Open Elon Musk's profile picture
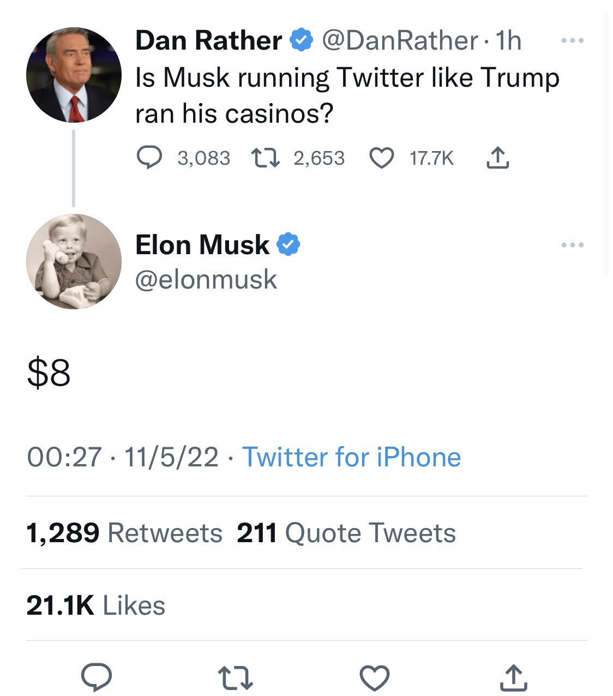Screen dimensions: 613x696 point(74,261)
